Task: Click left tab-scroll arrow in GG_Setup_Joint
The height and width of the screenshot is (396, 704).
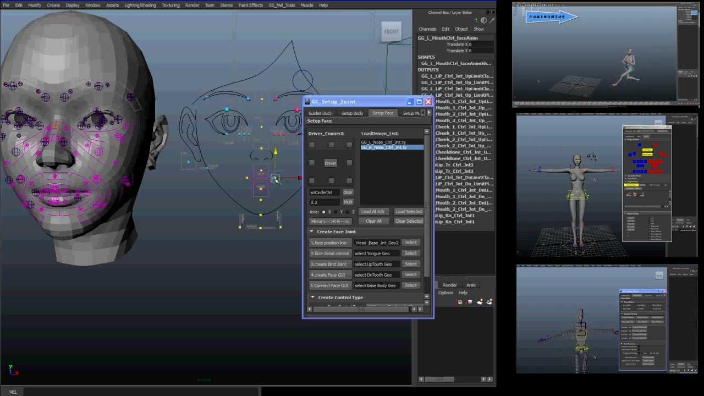Action: (x=422, y=113)
